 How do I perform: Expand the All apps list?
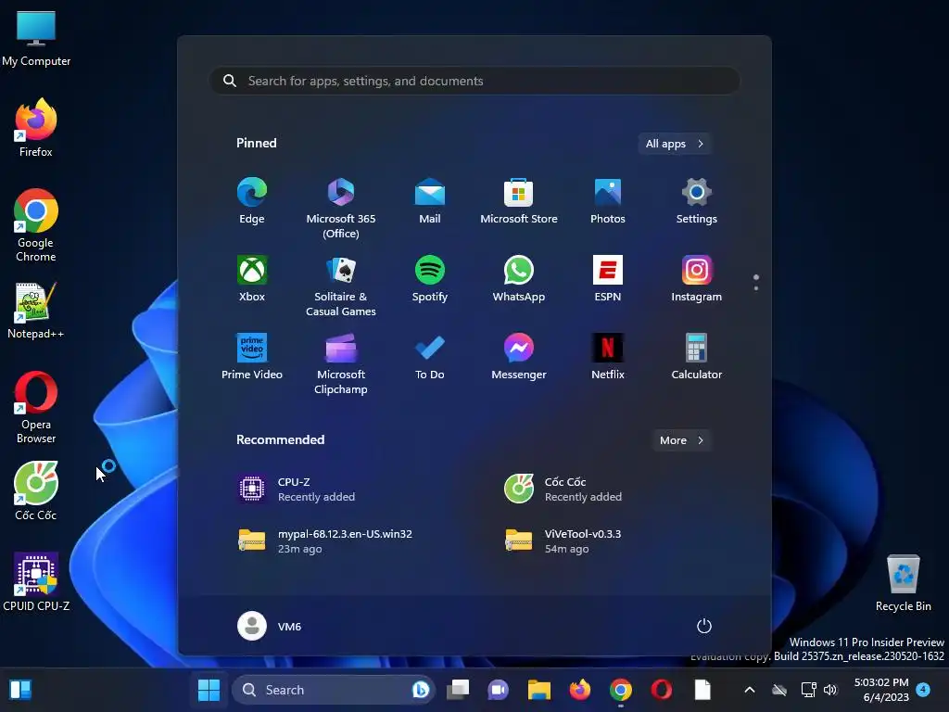coord(675,144)
